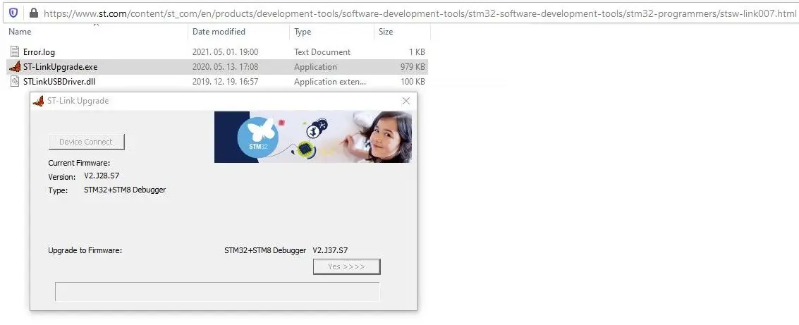Sort files by the Name column header
The image size is (799, 325).
20,32
